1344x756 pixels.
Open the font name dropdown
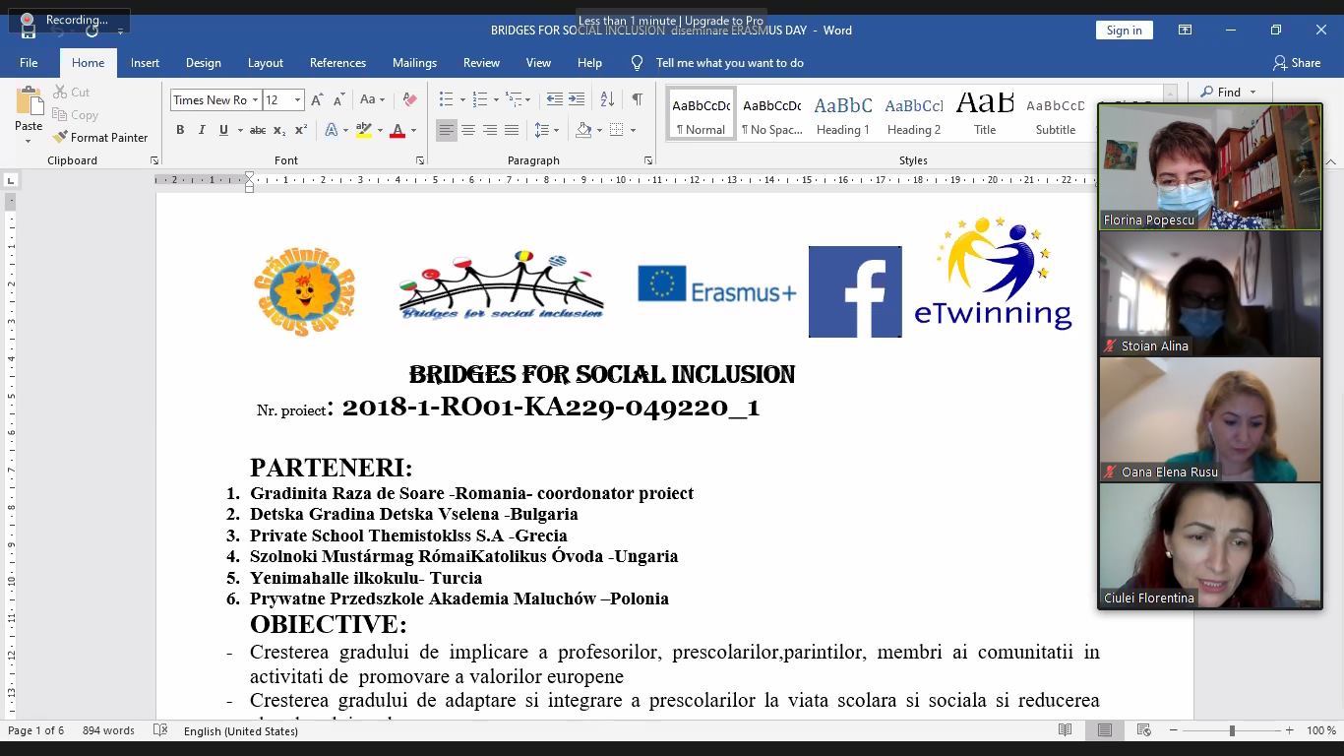[255, 99]
